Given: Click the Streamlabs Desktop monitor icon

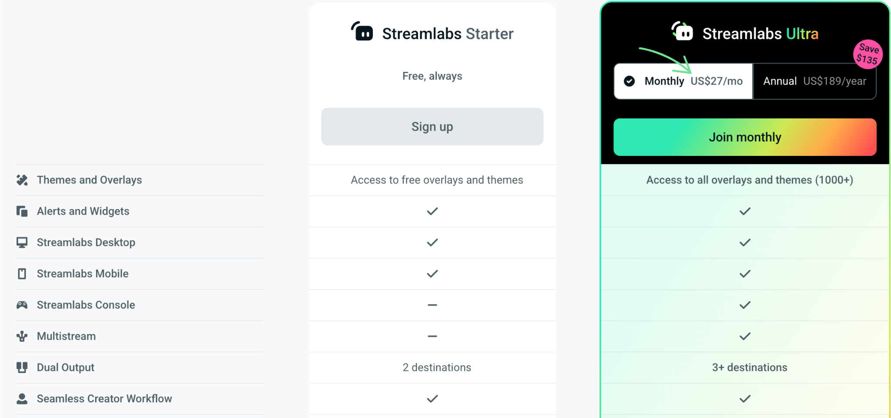Looking at the screenshot, I should [x=22, y=243].
